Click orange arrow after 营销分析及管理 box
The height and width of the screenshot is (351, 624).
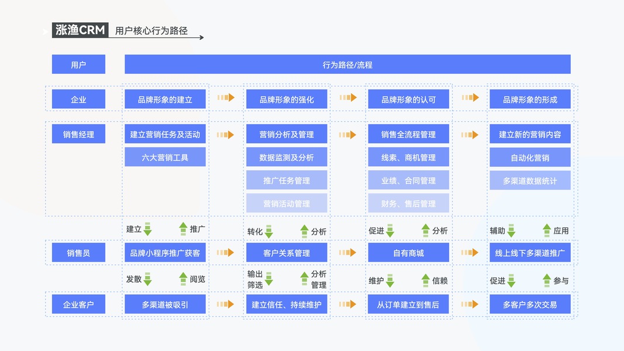[347, 135]
